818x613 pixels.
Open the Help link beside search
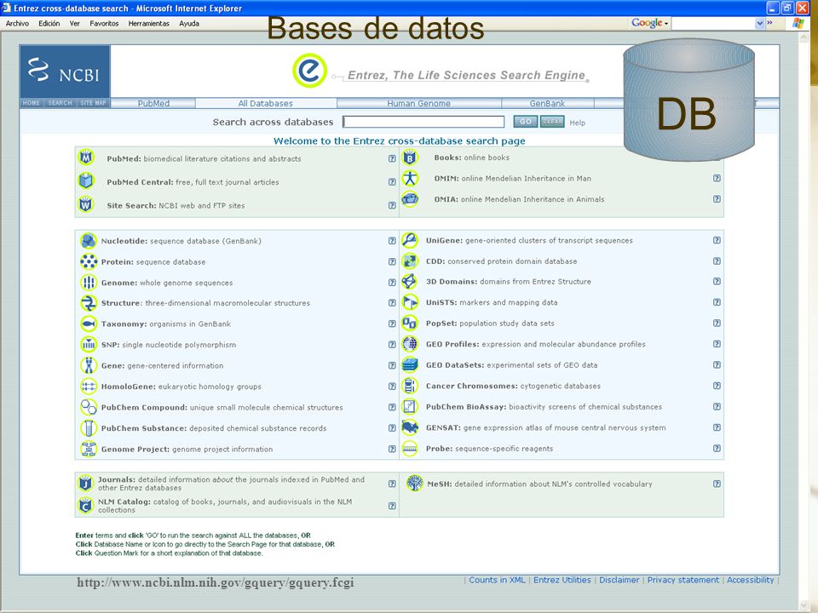coord(577,123)
